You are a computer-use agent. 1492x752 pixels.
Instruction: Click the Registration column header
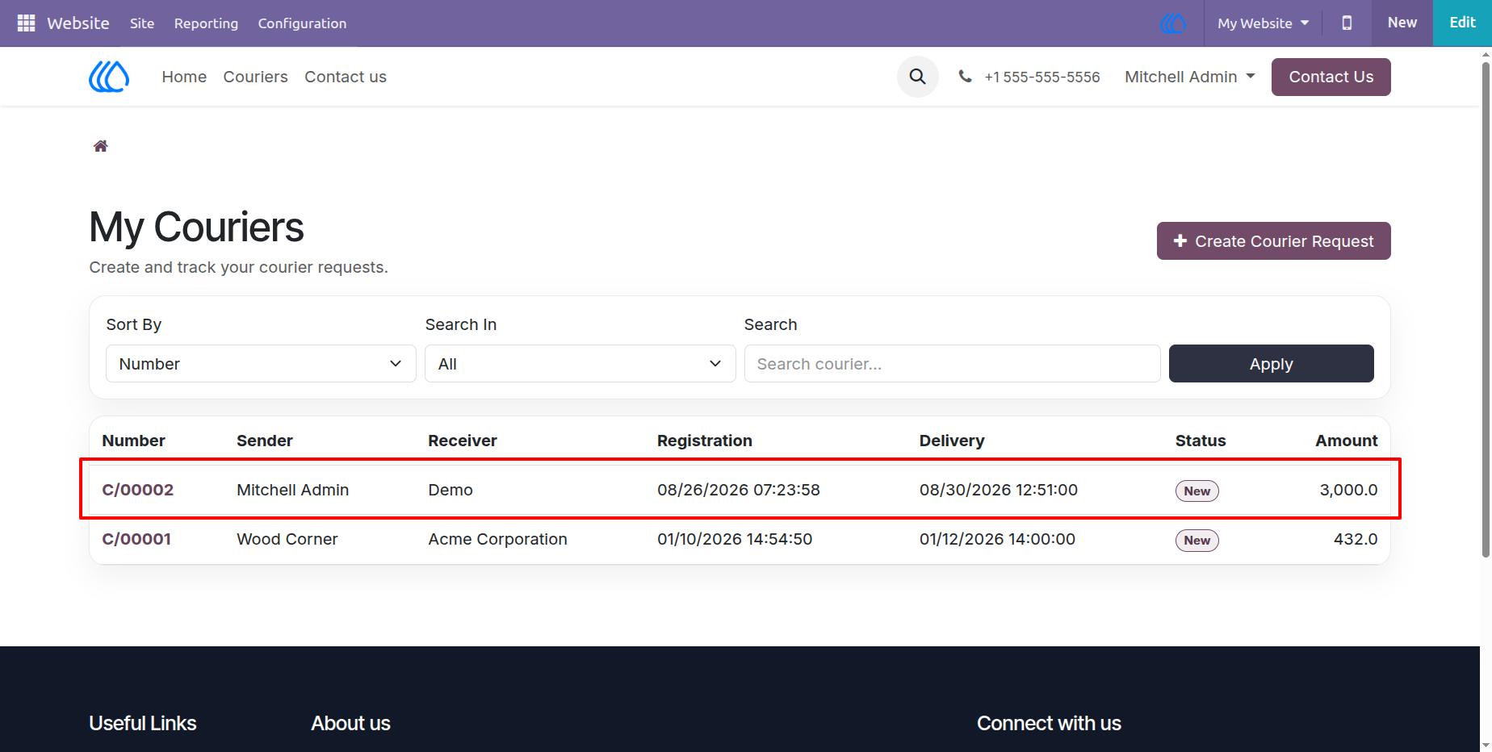[x=704, y=441]
